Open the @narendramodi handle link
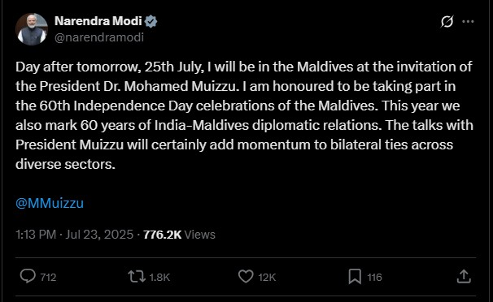The image size is (493, 302). (99, 37)
